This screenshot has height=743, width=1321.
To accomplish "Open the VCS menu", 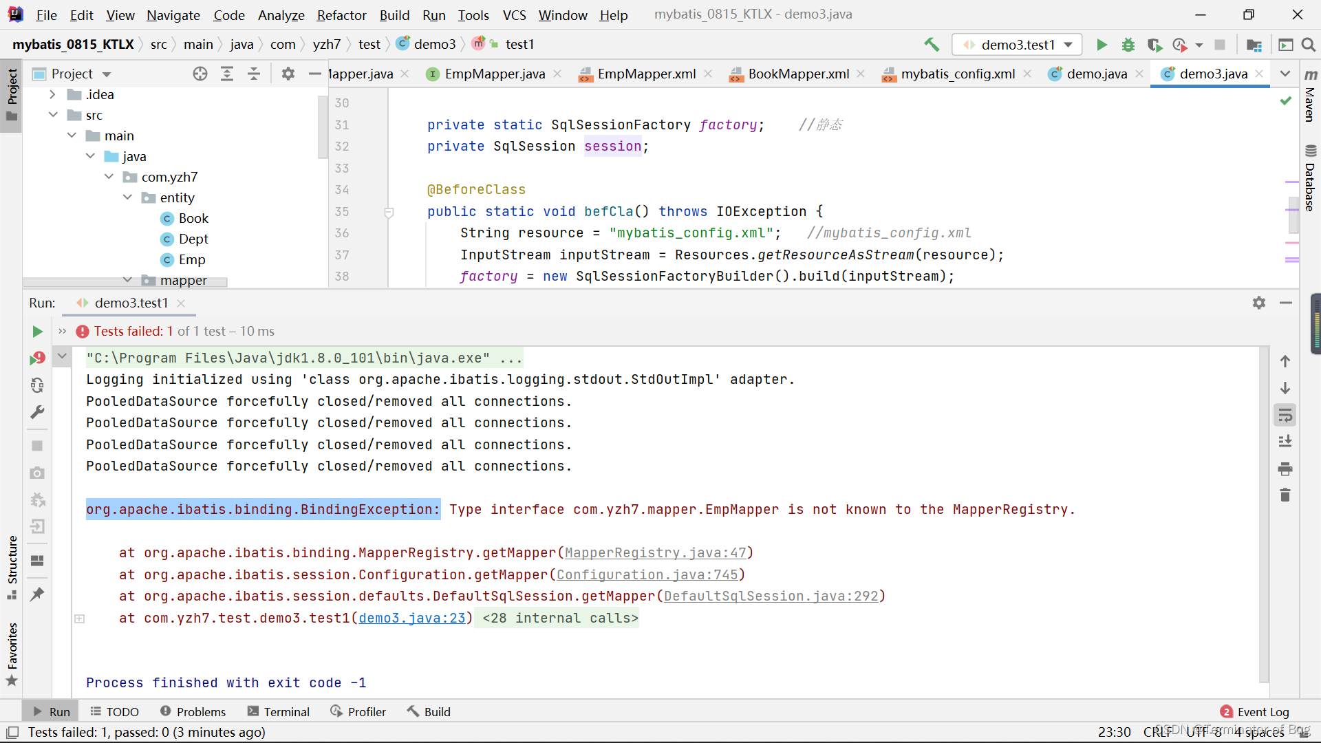I will 514,14.
